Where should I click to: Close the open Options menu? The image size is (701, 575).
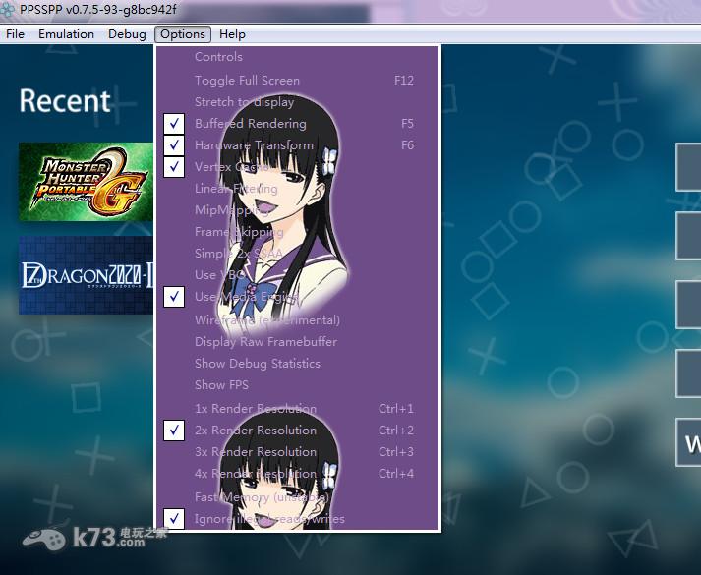pyautogui.click(x=183, y=34)
